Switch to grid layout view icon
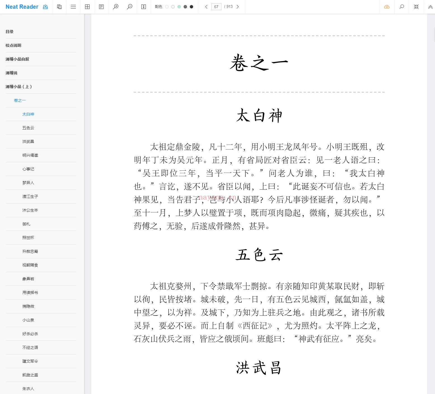Image resolution: width=435 pixels, height=394 pixels. click(x=87, y=7)
